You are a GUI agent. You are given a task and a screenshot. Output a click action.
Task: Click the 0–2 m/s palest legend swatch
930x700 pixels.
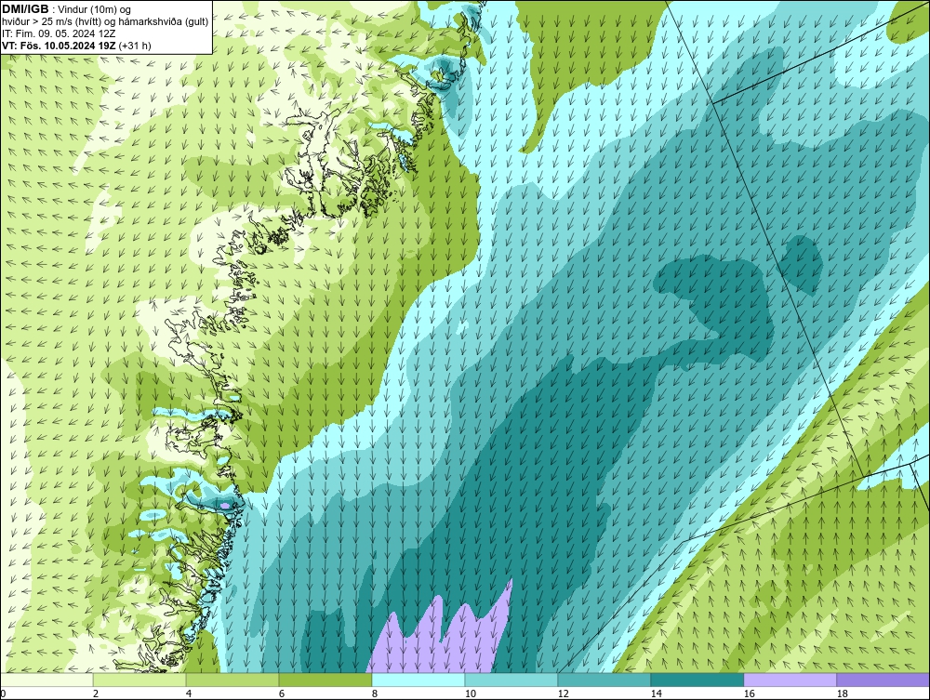46,680
